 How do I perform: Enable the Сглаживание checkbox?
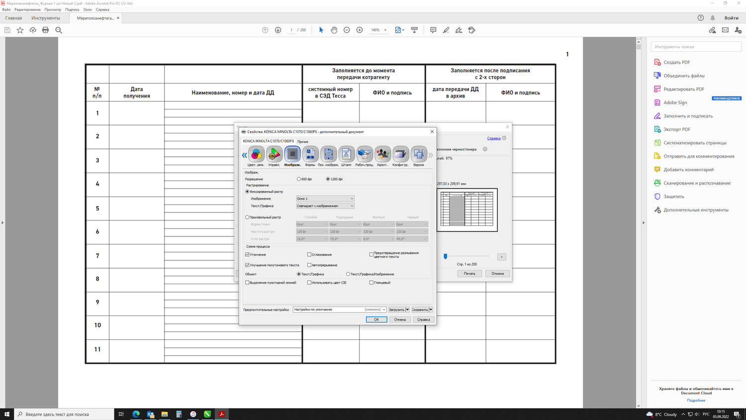309,255
